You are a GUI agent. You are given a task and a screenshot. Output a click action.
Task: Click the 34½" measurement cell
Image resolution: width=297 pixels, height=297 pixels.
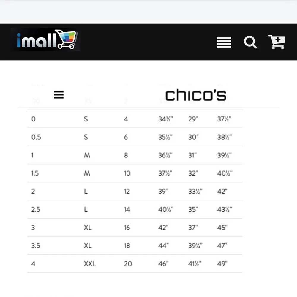[165, 119]
